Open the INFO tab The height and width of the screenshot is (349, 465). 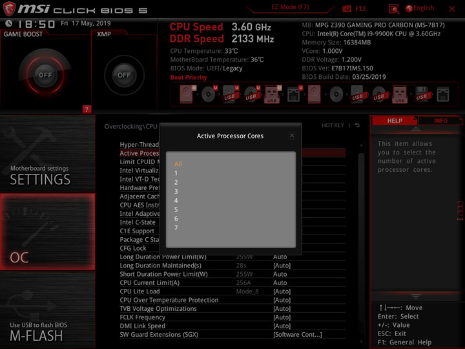(x=440, y=121)
